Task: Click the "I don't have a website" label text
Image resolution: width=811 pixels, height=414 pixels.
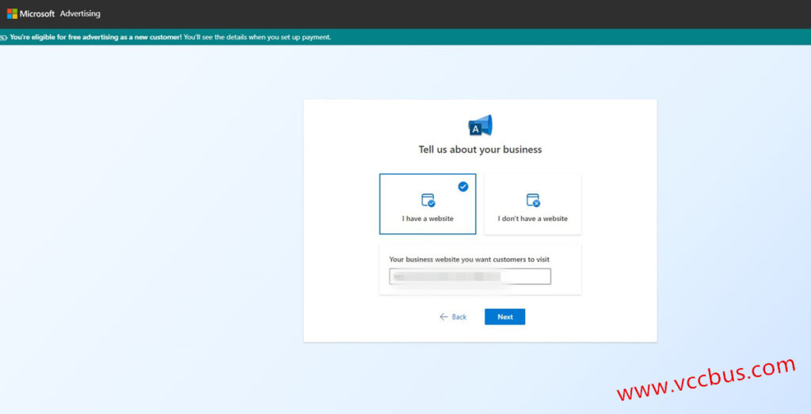Action: (532, 218)
